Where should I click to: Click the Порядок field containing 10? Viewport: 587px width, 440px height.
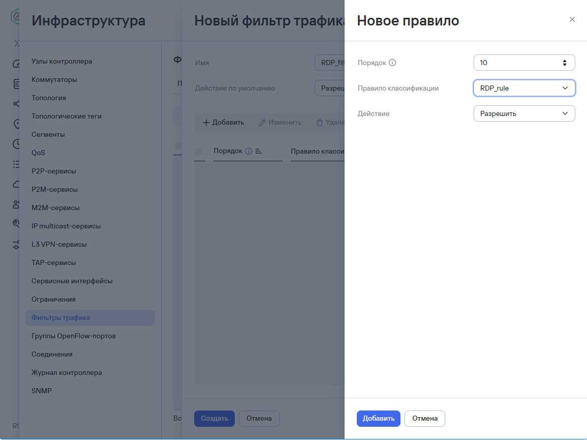click(x=524, y=63)
